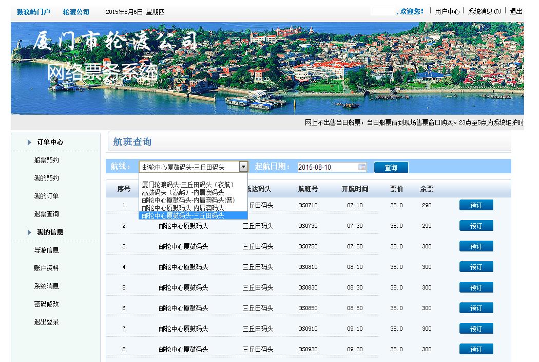This screenshot has width=539, height=362.
Task: Open the 轮渡公司 link
Action: (x=76, y=12)
